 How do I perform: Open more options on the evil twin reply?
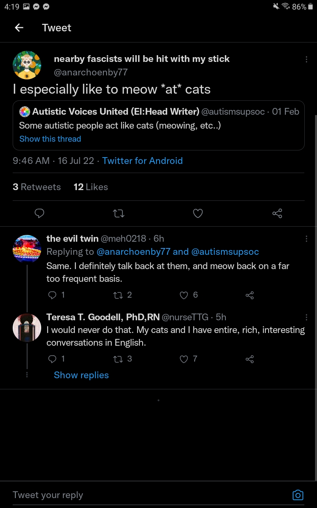pos(306,239)
